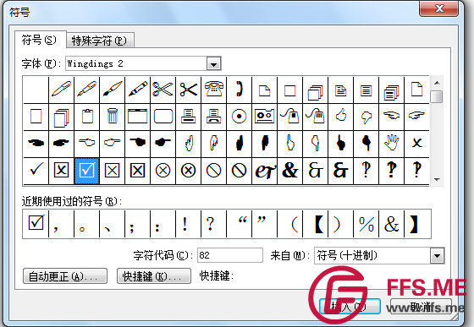
Task: Pick the recently used left parenthesis
Action: pyautogui.click(x=289, y=224)
